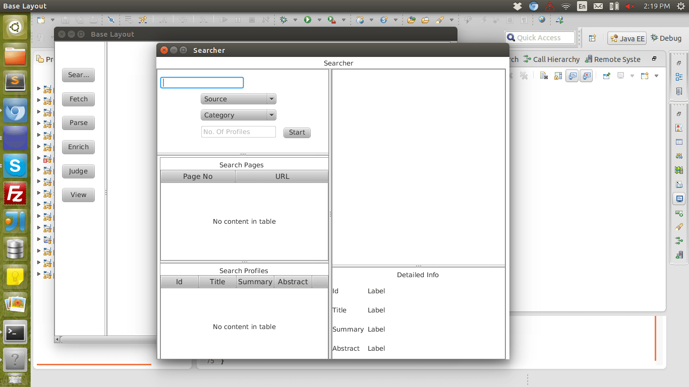Toggle Show Console When Standard Out Changes

tap(571, 76)
